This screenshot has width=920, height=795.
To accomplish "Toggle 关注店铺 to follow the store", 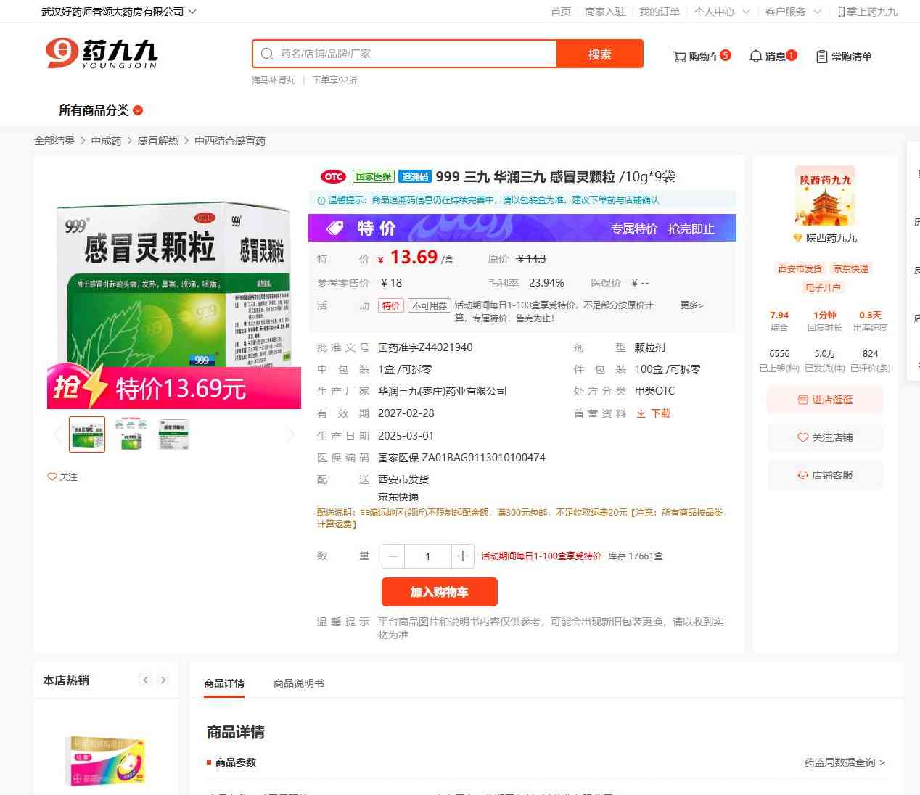I will 825,437.
